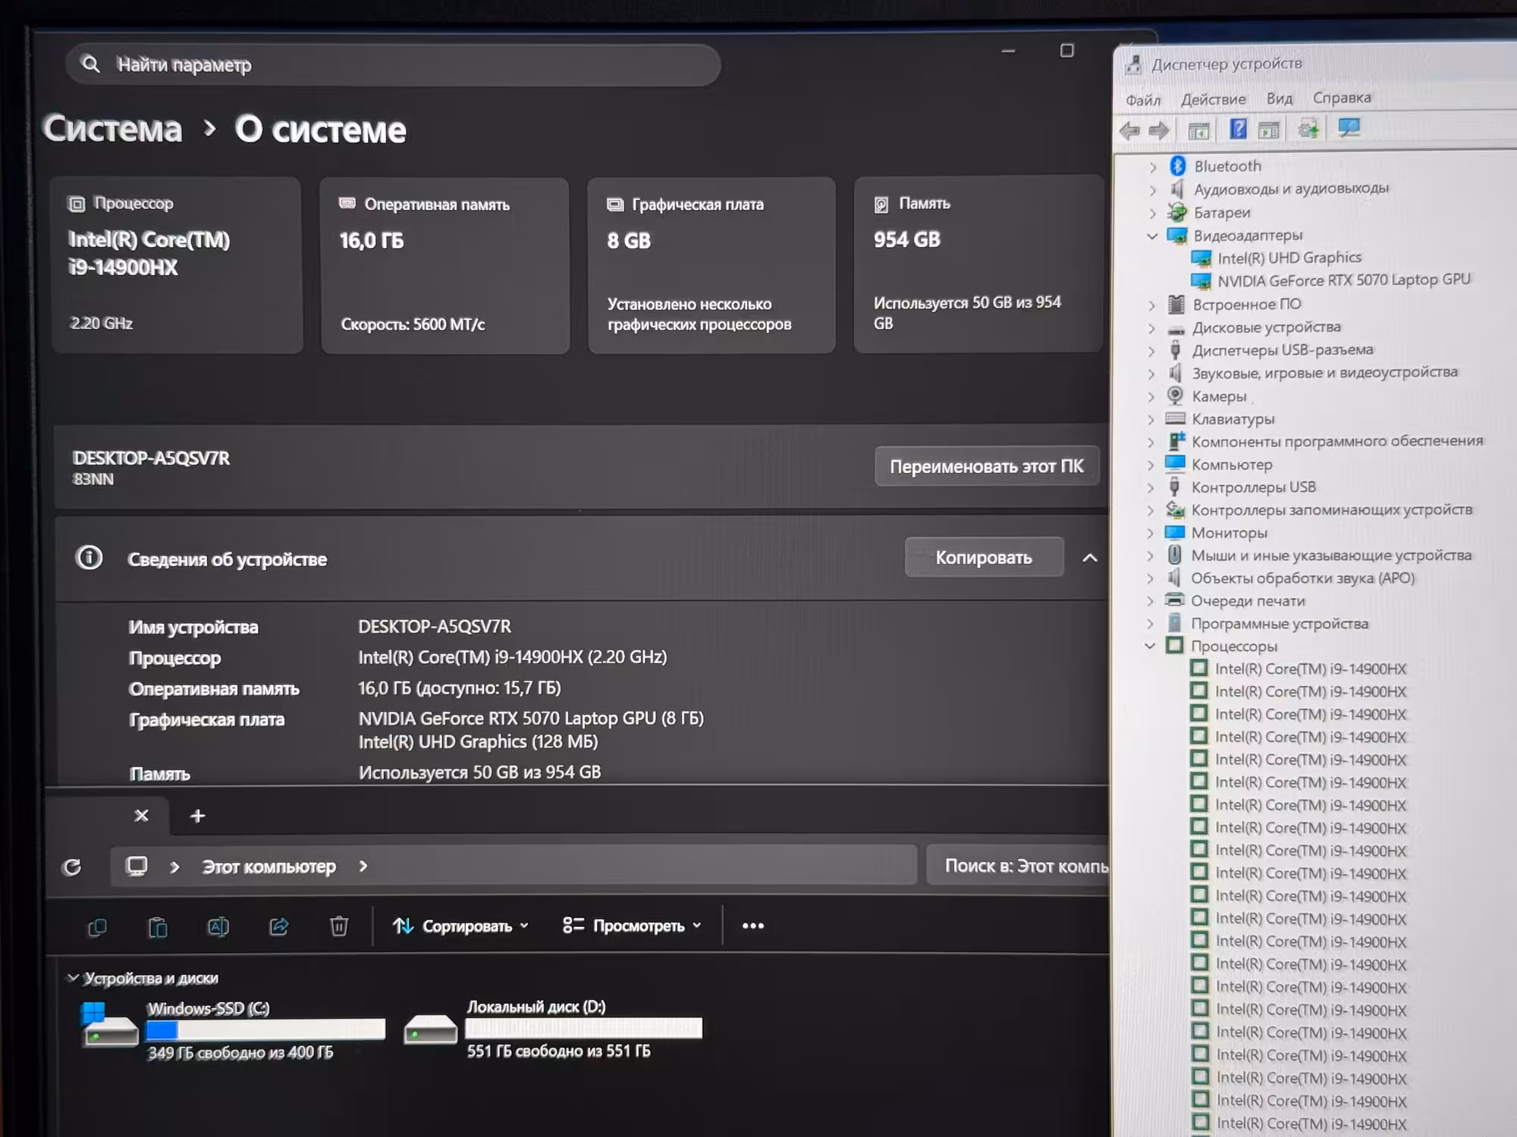Click the scan for hardware changes monitor icon
The image size is (1517, 1137).
(1349, 127)
